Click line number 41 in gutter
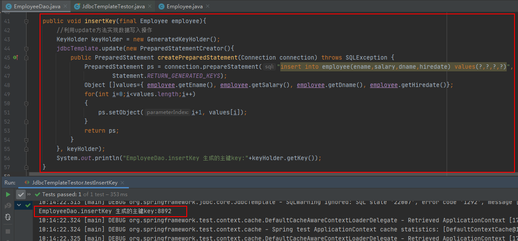Screen dimensions: 518x241 coord(6,21)
